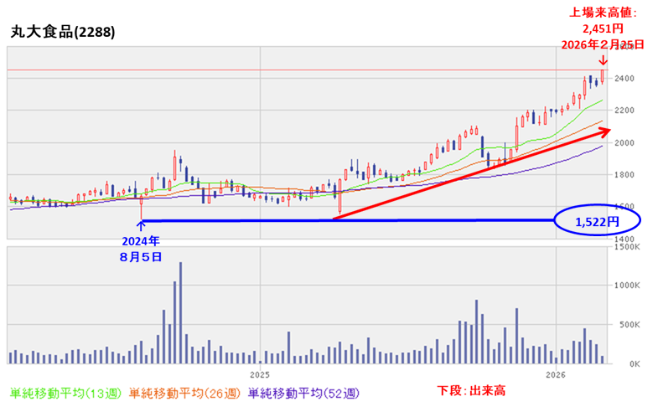Click the 2025 label on the time axis
The image size is (658, 407).
click(260, 374)
